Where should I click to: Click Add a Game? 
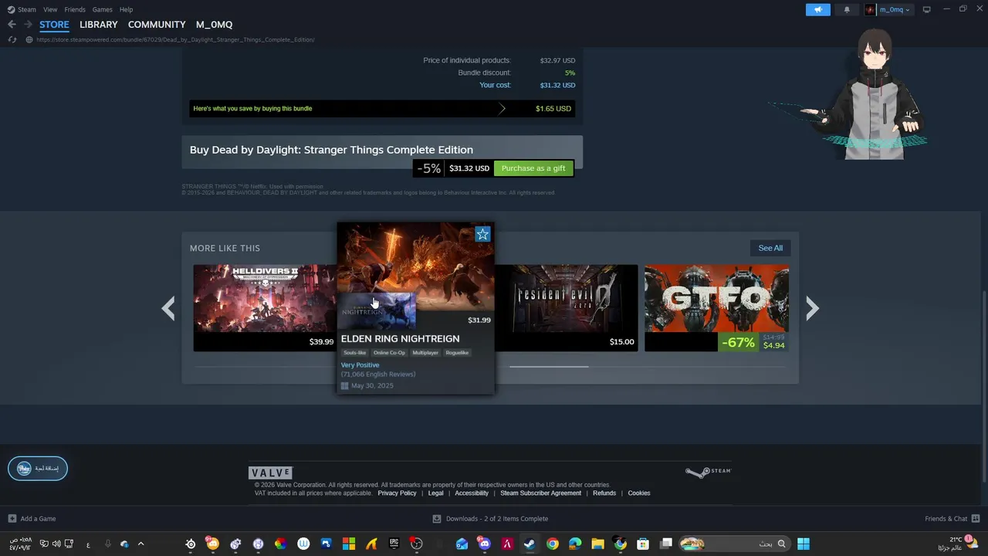(32, 519)
